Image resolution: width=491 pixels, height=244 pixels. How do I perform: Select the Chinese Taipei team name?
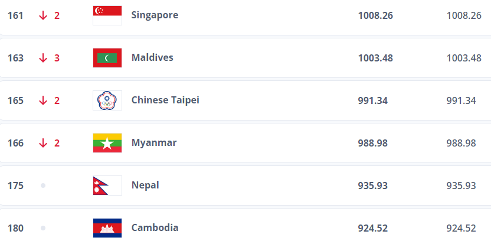point(165,100)
